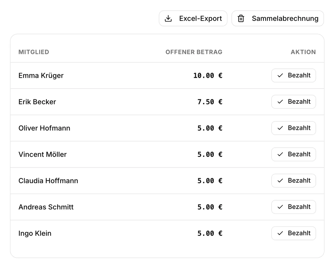Select the name Ingo Klein
The height and width of the screenshot is (268, 335).
pos(35,233)
